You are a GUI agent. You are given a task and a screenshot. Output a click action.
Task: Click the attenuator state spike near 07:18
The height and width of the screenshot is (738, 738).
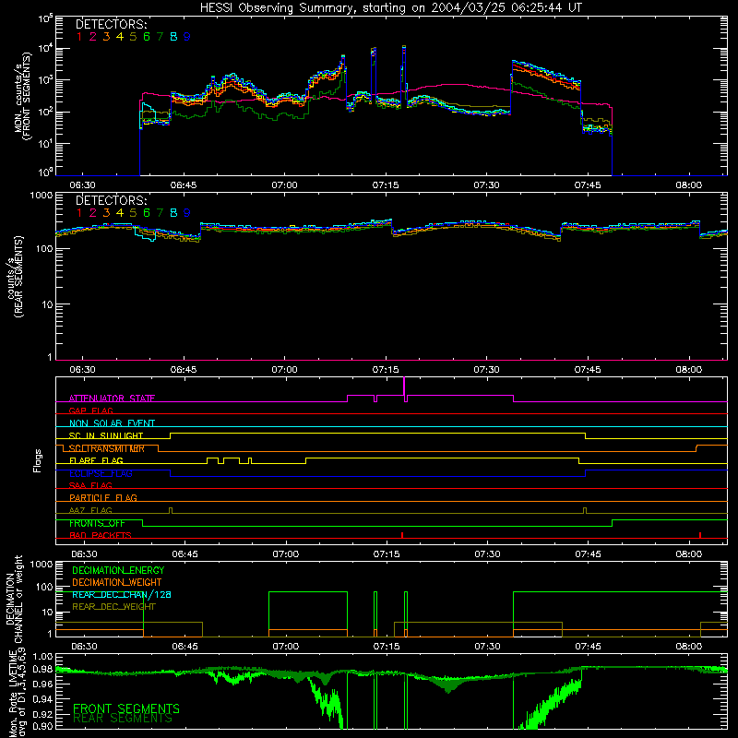point(404,388)
